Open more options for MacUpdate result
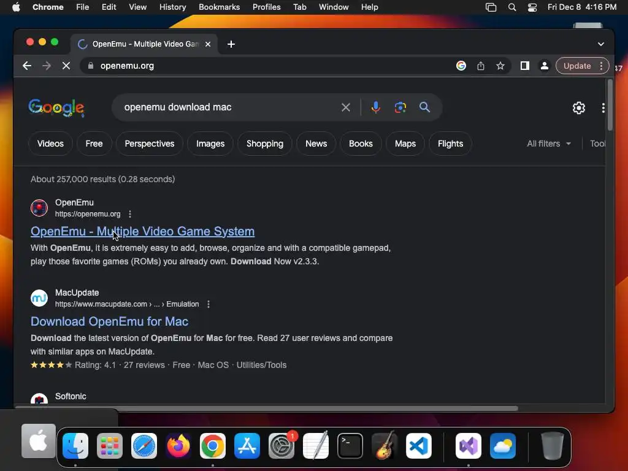The height and width of the screenshot is (471, 628). [x=209, y=304]
